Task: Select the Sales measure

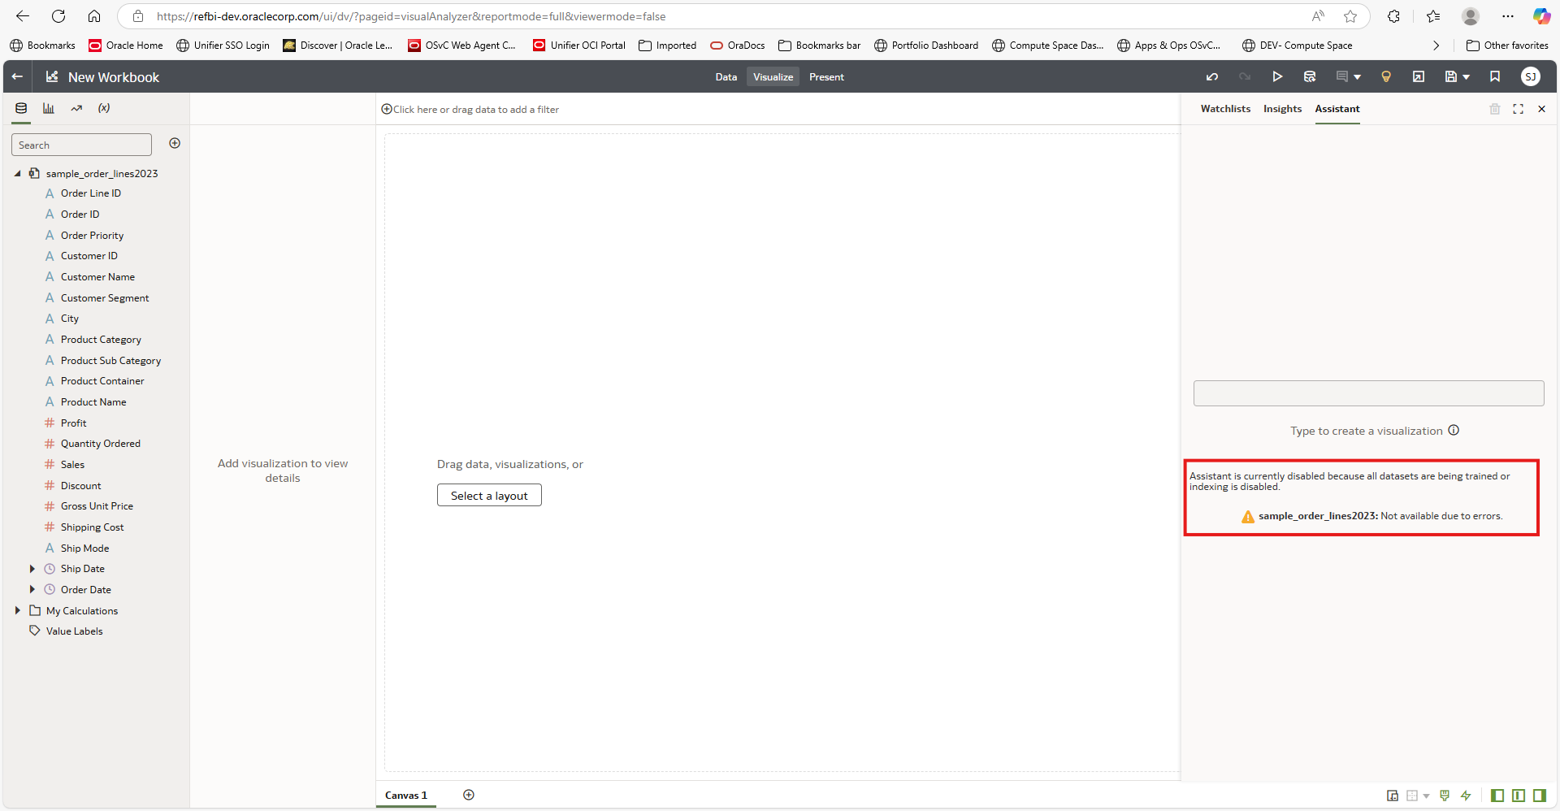Action: pos(72,464)
